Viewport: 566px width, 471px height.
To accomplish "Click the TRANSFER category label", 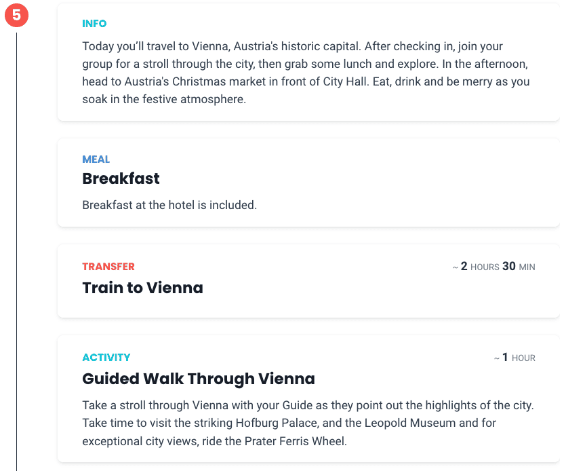I will tap(108, 267).
